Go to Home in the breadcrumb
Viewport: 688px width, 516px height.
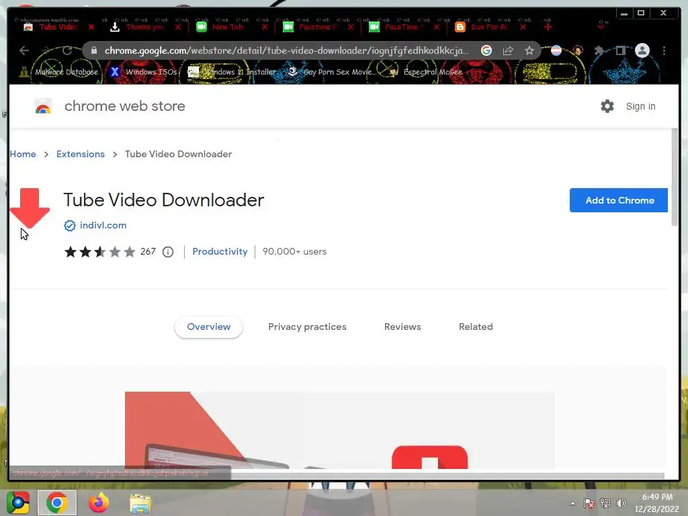pyautogui.click(x=23, y=154)
